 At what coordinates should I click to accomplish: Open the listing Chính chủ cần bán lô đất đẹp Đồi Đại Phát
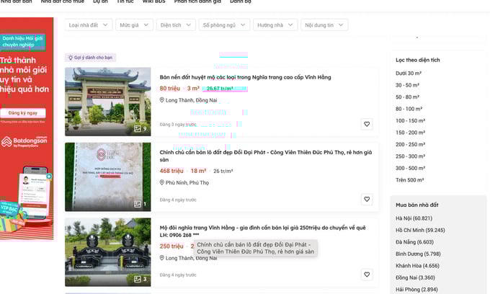pos(266,156)
